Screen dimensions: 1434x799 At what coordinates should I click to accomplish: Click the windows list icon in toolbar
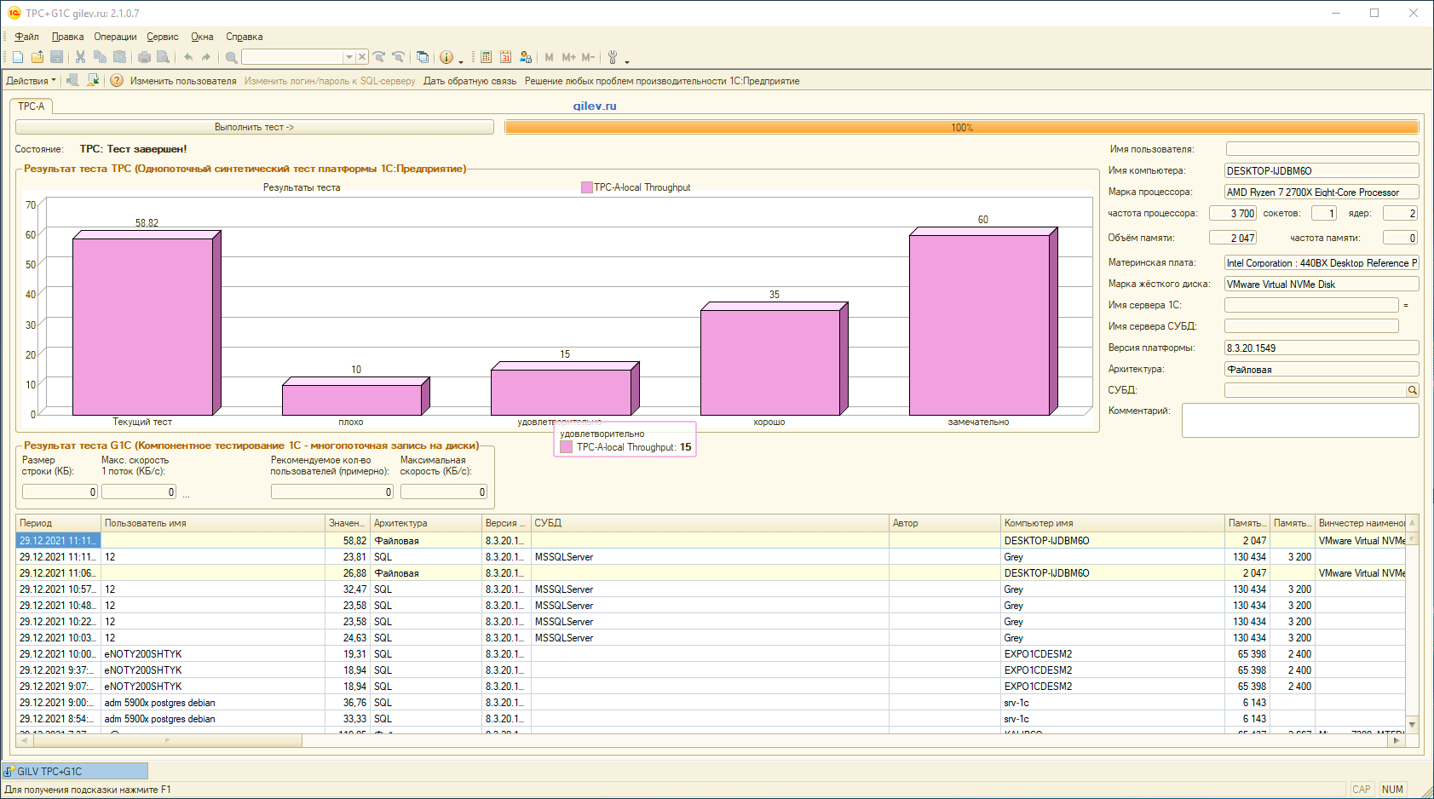point(423,57)
